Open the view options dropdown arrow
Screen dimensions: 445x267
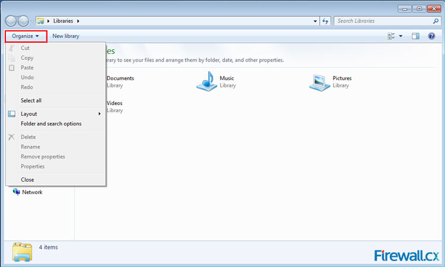(x=401, y=36)
